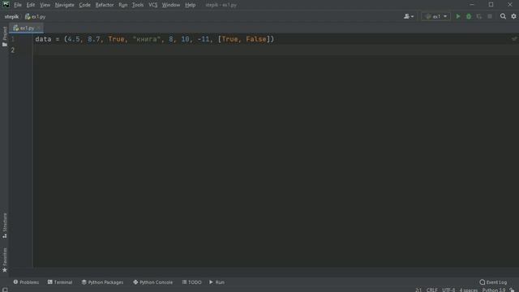Open the Terminal tool window
The width and height of the screenshot is (519, 292).
(60, 282)
